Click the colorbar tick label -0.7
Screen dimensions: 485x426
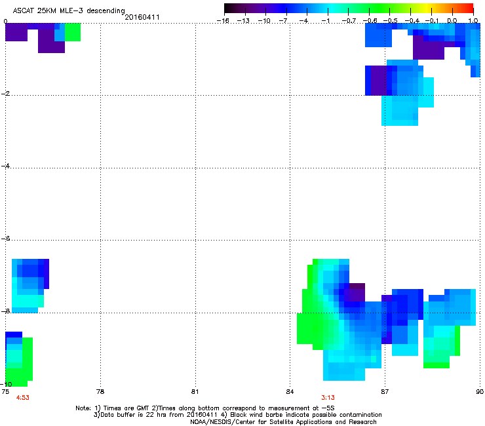(x=349, y=21)
